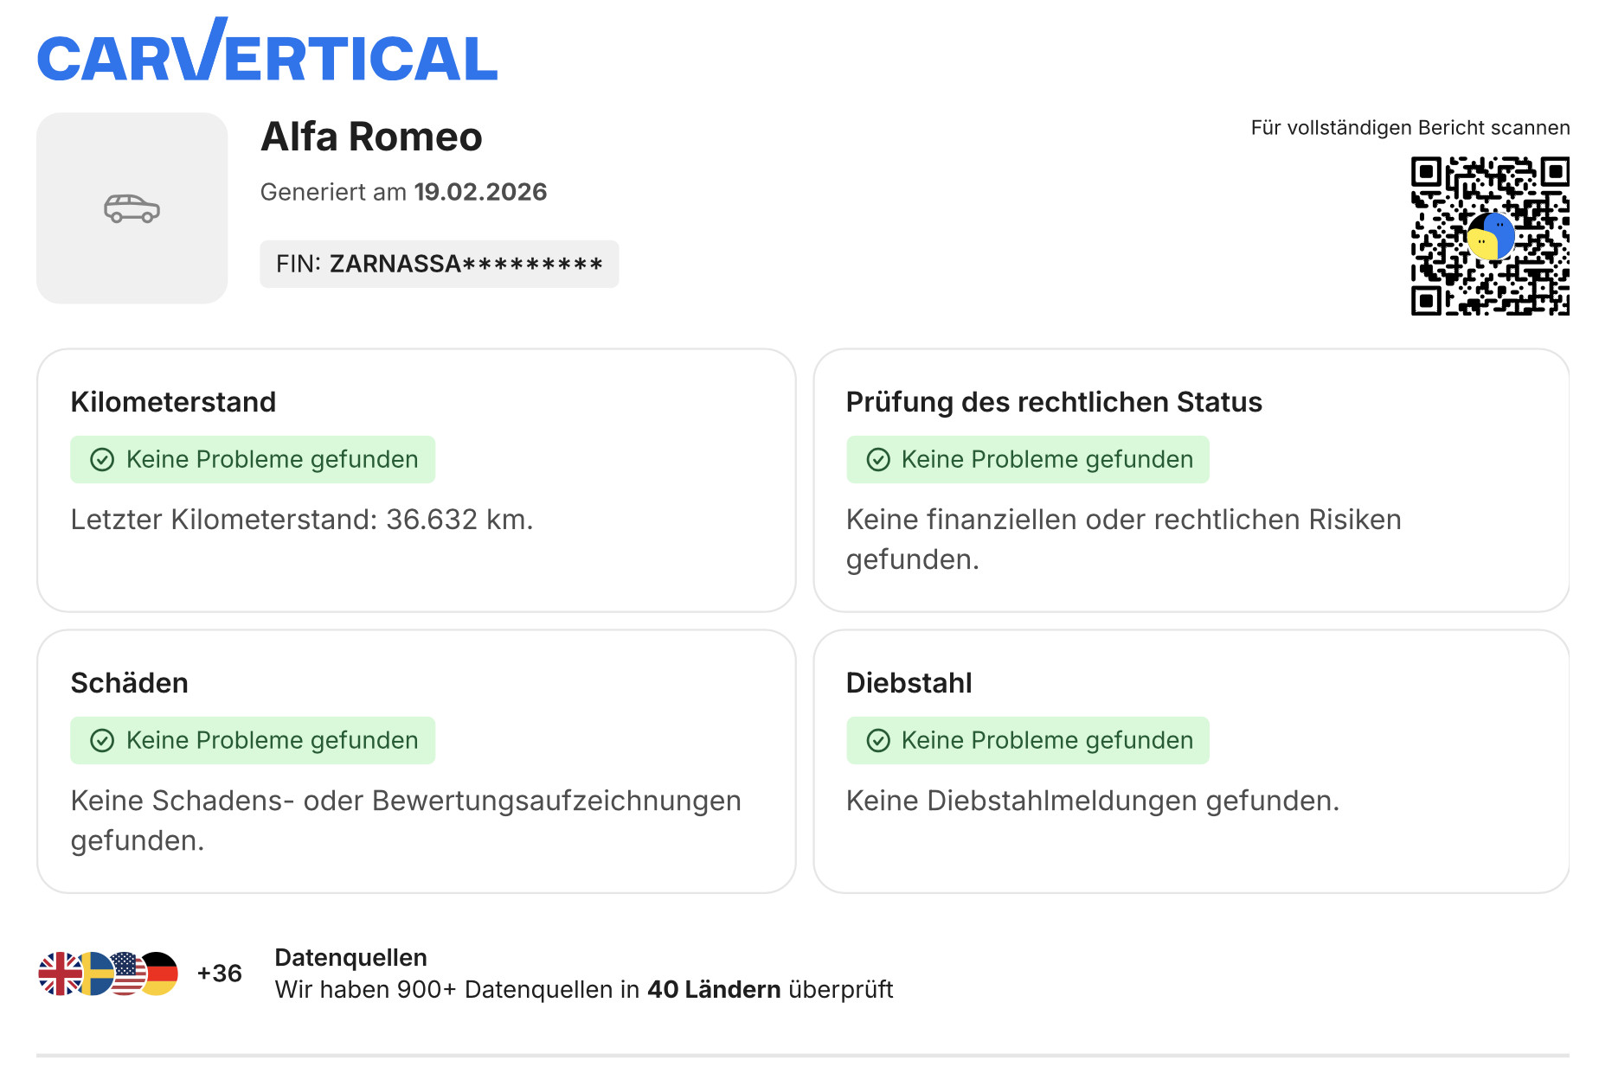This screenshot has height=1079, width=1599.
Task: Click the Swedish flag icon
Action: pos(95,974)
